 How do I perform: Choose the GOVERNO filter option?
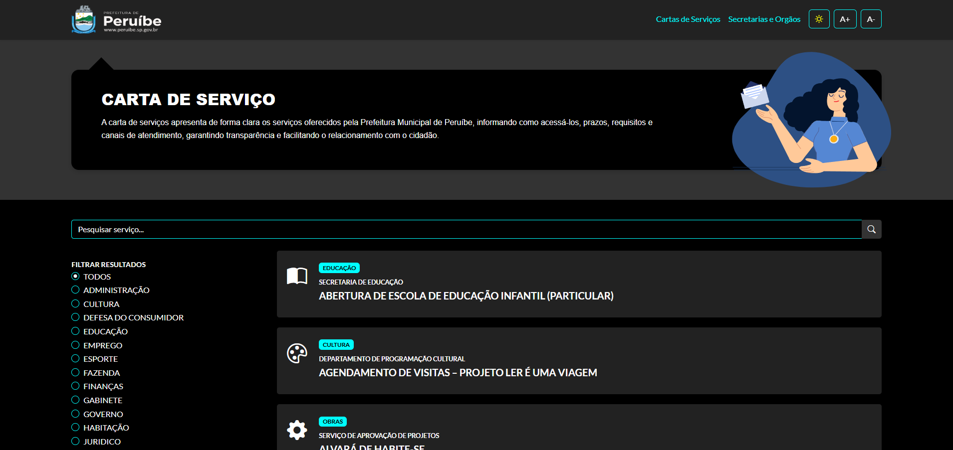[x=75, y=414]
